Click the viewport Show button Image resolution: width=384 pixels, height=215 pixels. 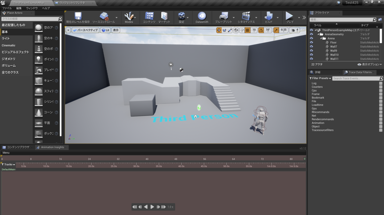[116, 30]
